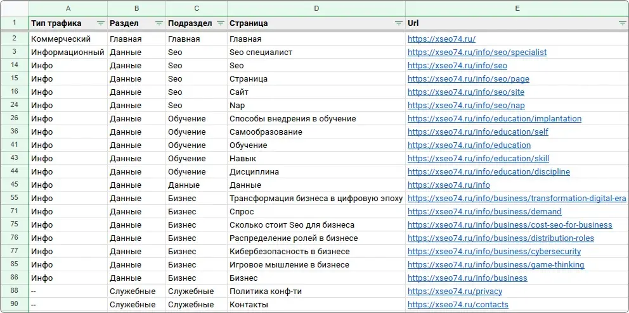Viewport: 629px width, 313px height.
Task: Open filter dropdown for Раздел column
Action: [x=159, y=23]
